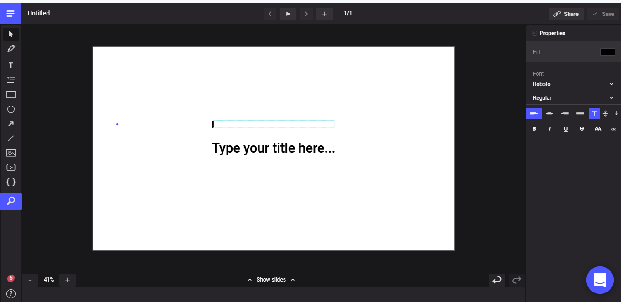Select the code braces tool
The image size is (621, 302).
point(11,182)
